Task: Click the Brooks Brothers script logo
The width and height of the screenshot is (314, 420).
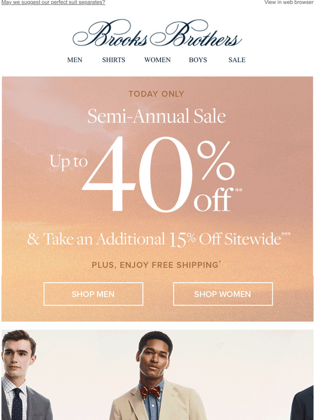Action: [x=157, y=33]
